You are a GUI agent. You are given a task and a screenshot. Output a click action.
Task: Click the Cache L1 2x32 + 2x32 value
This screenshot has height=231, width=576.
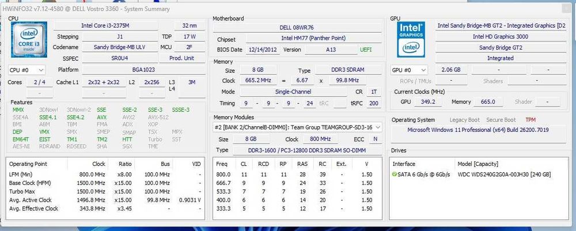[104, 82]
